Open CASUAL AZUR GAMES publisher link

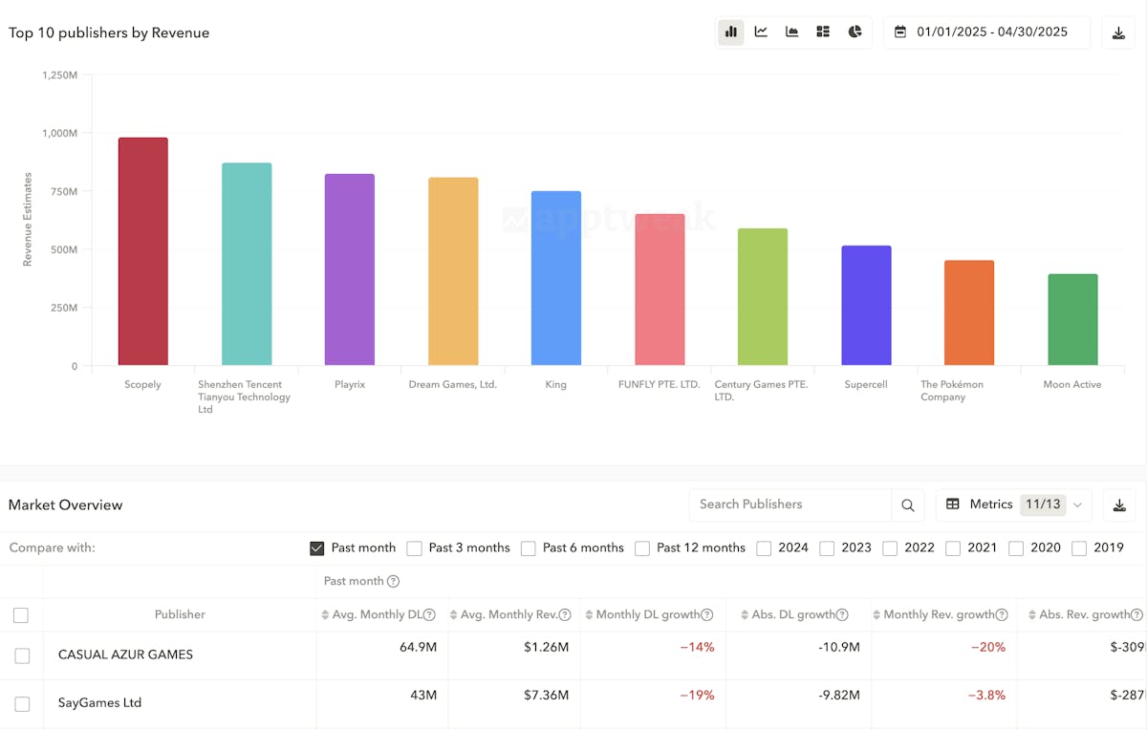125,655
